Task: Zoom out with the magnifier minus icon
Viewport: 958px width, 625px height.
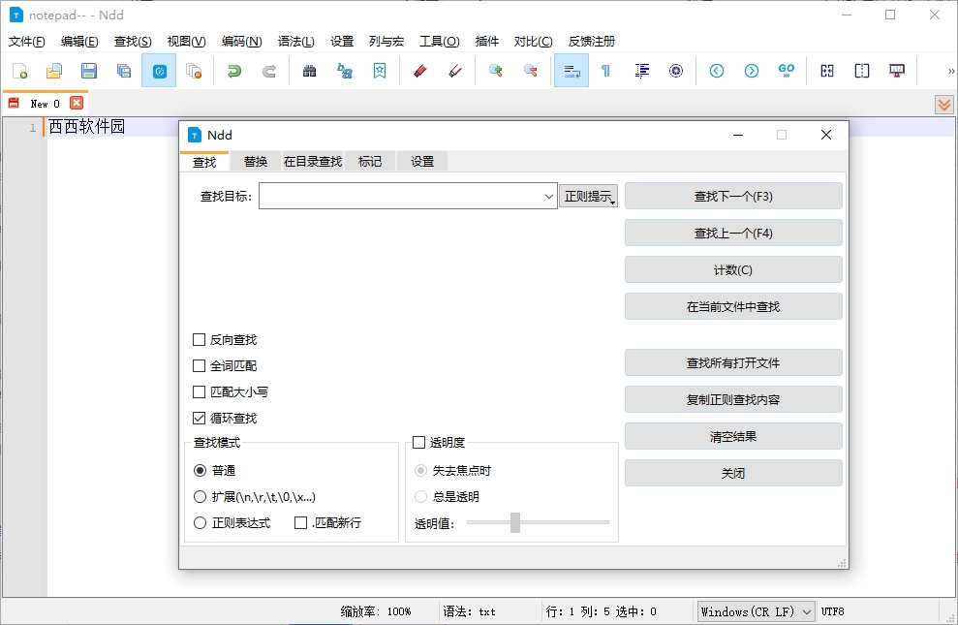Action: pyautogui.click(x=530, y=71)
